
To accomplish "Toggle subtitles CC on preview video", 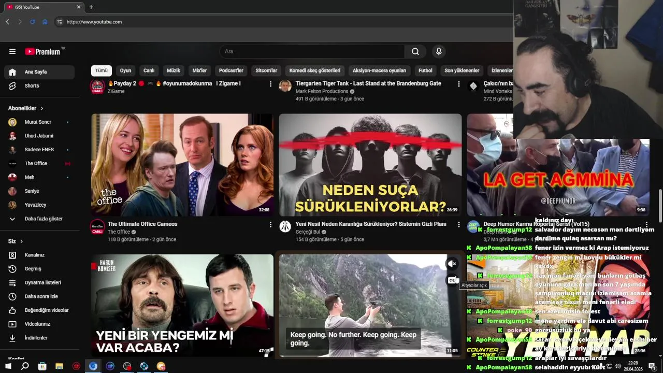I will pyautogui.click(x=452, y=280).
